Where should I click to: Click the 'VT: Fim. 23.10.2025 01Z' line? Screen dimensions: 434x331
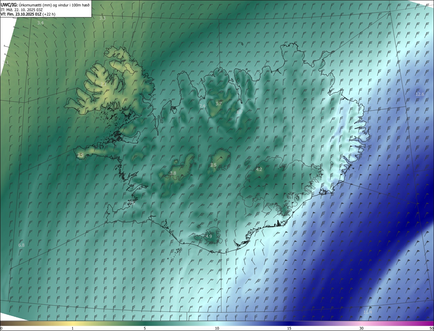[28, 14]
